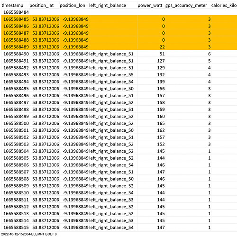
Task: Select highlighted power cell showing 22
Action: click(x=151, y=47)
